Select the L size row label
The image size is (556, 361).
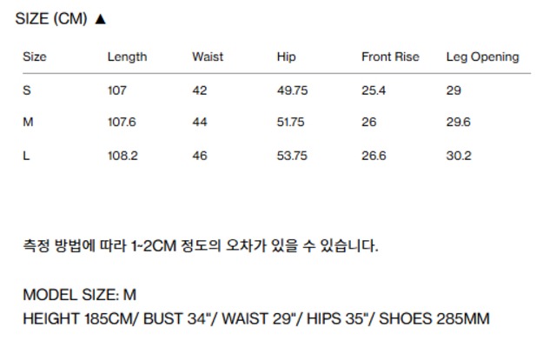click(26, 156)
